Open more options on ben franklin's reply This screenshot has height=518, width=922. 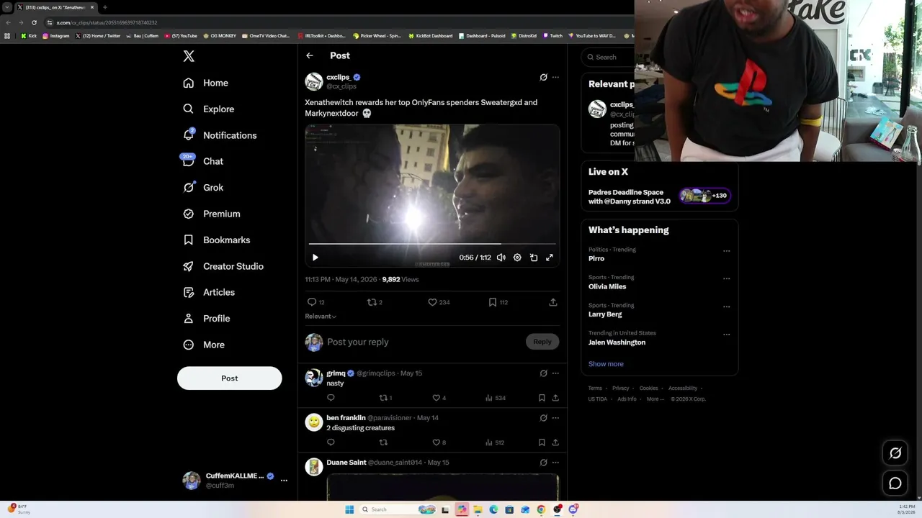555,418
